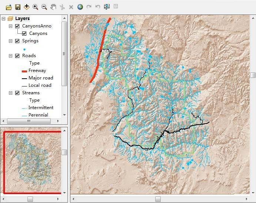256x203 pixels.
Task: Click the main map scroll-right arrow
Action: (246, 199)
